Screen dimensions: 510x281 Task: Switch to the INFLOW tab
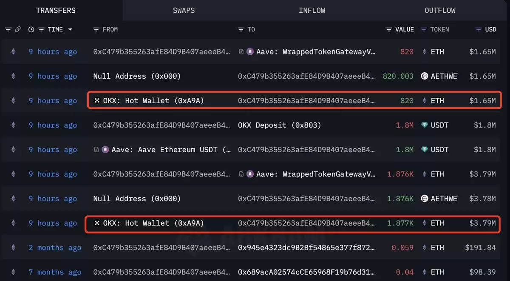pos(312,10)
